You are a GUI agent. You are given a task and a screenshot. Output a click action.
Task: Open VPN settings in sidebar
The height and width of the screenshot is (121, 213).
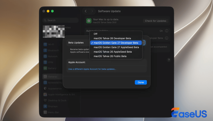point(48,62)
